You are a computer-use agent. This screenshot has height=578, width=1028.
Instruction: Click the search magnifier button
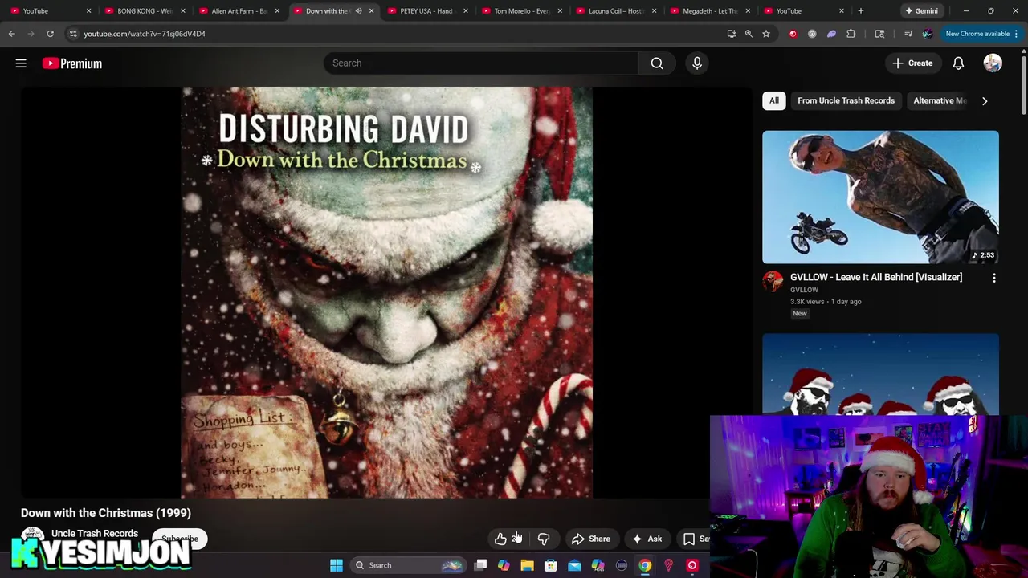[x=657, y=63]
